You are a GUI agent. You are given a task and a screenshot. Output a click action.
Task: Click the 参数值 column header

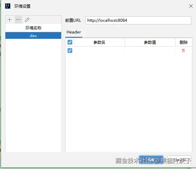pyautogui.click(x=150, y=42)
